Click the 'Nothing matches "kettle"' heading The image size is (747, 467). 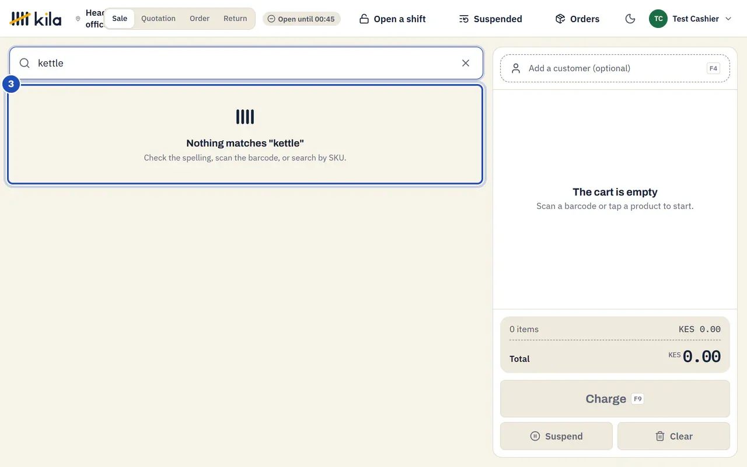(x=245, y=143)
